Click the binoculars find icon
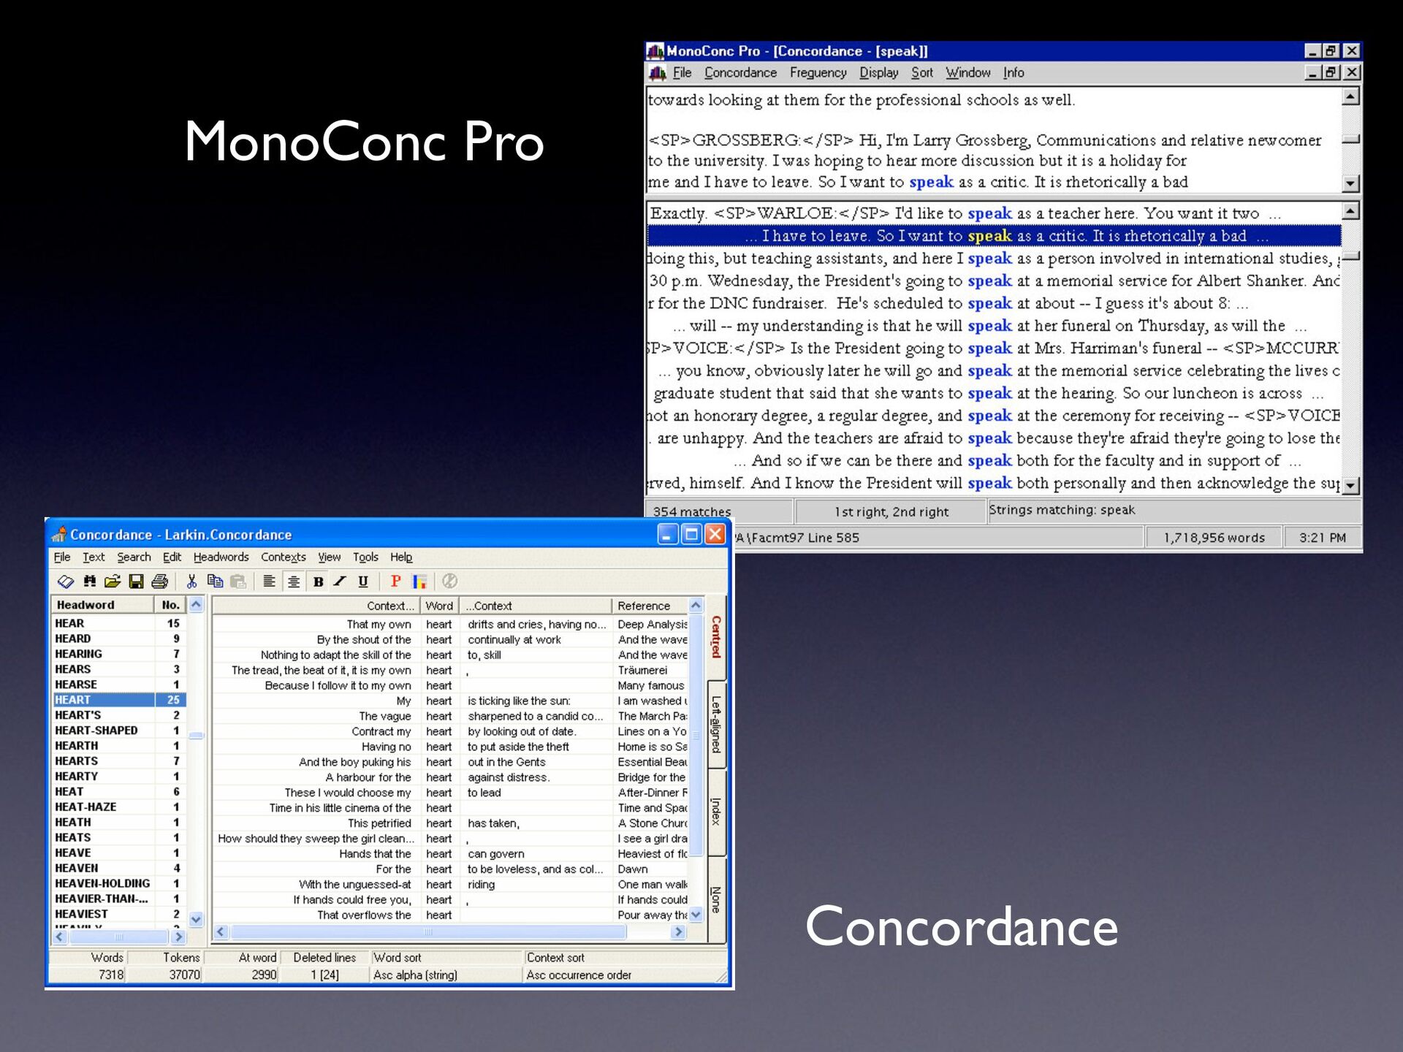 point(89,581)
